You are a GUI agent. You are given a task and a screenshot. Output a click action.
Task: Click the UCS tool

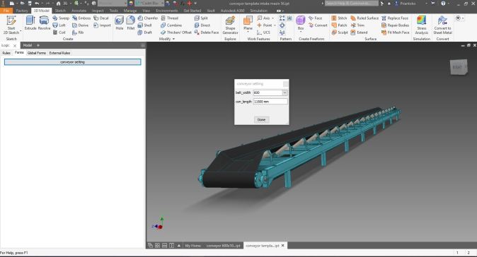click(x=263, y=32)
